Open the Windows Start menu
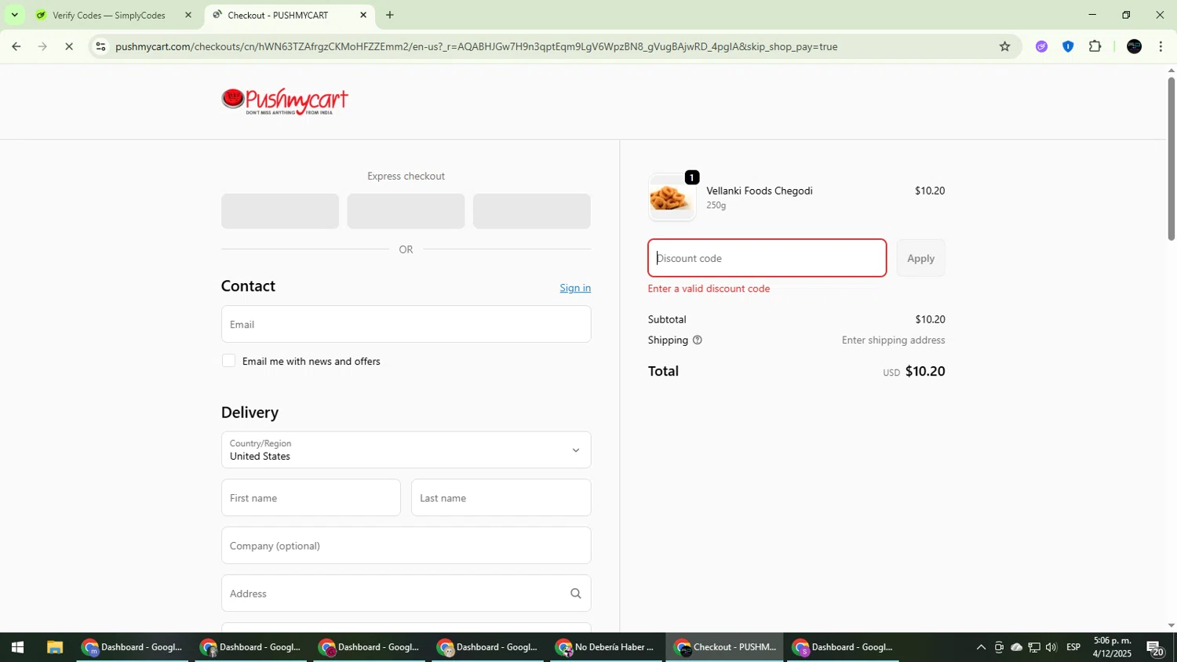1177x662 pixels. pyautogui.click(x=17, y=648)
